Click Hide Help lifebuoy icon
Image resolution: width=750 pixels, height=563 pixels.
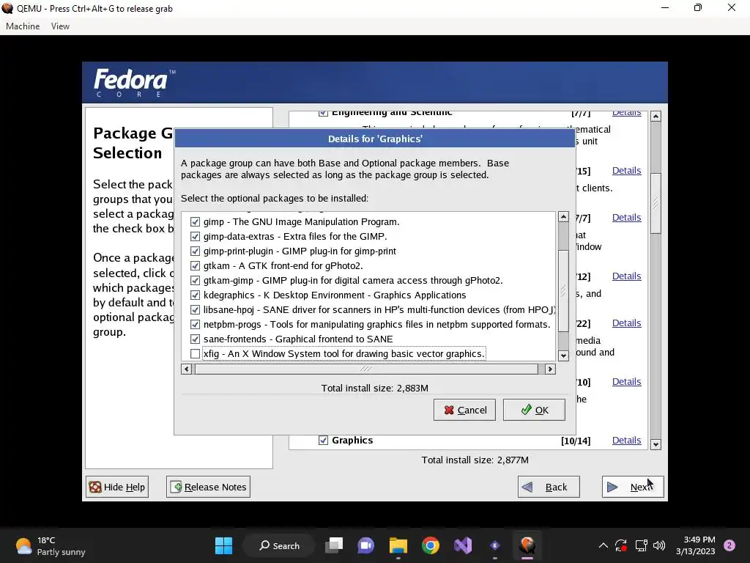click(95, 487)
